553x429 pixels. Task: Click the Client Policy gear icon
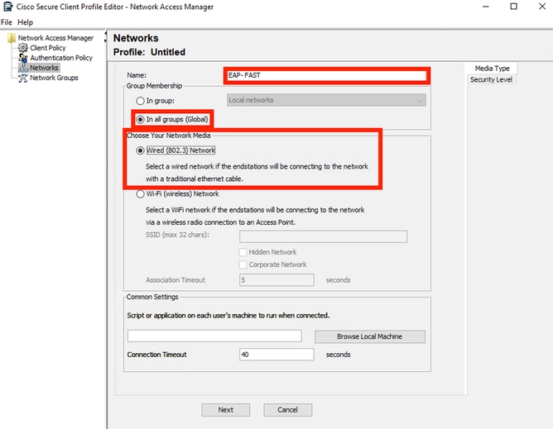(23, 48)
